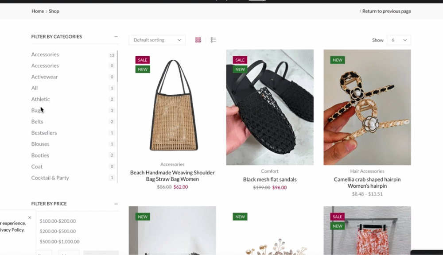Screen dimensions: 443x255
Task: Switch to list view layout
Action: pyautogui.click(x=214, y=40)
